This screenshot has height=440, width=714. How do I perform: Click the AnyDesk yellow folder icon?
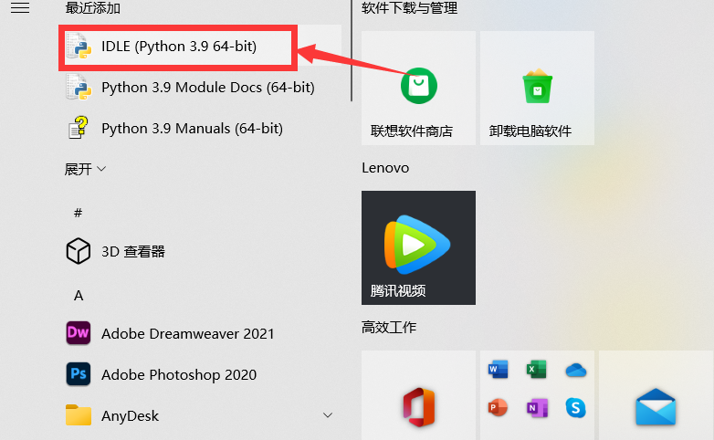tap(79, 415)
